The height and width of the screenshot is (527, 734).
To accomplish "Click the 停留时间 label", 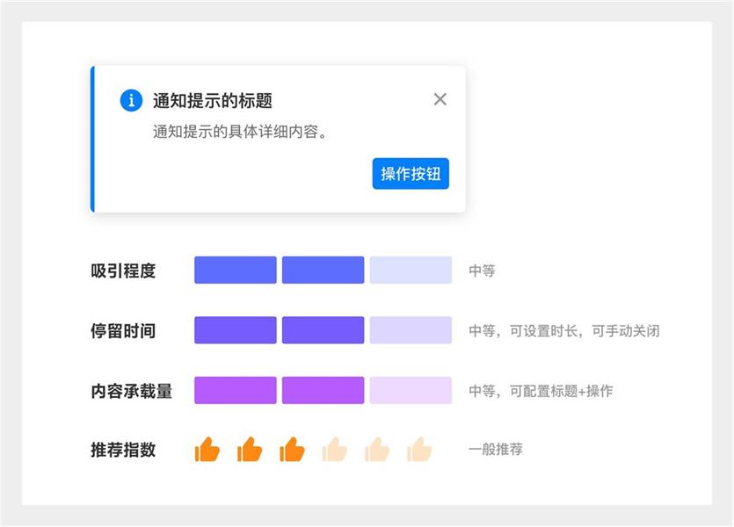I will coord(123,331).
